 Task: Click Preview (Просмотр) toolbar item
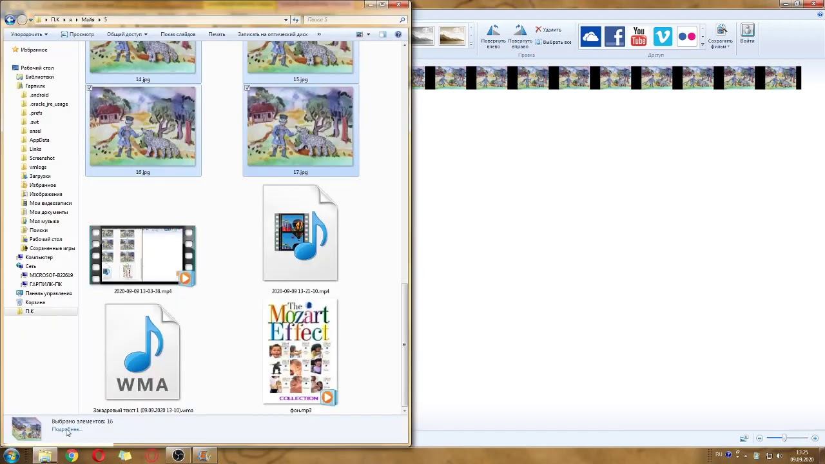coord(77,34)
